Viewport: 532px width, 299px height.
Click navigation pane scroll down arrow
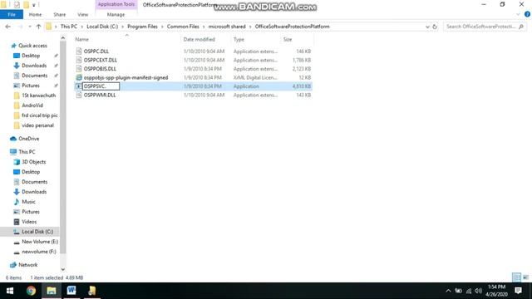[63, 269]
